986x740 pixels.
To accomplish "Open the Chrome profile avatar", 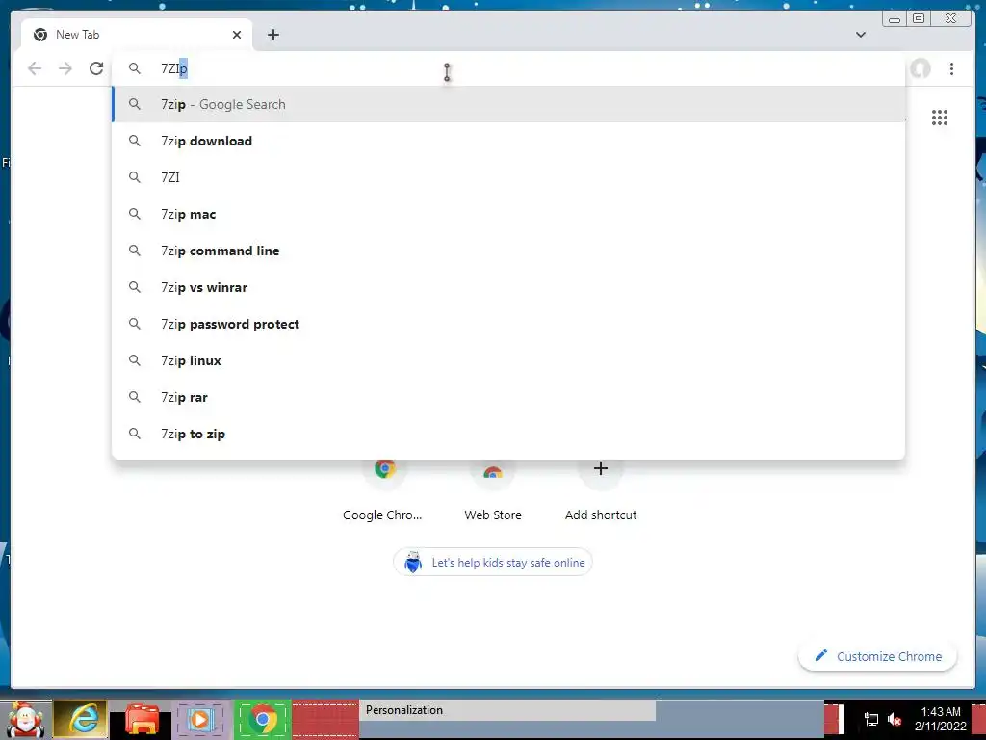I will [920, 68].
